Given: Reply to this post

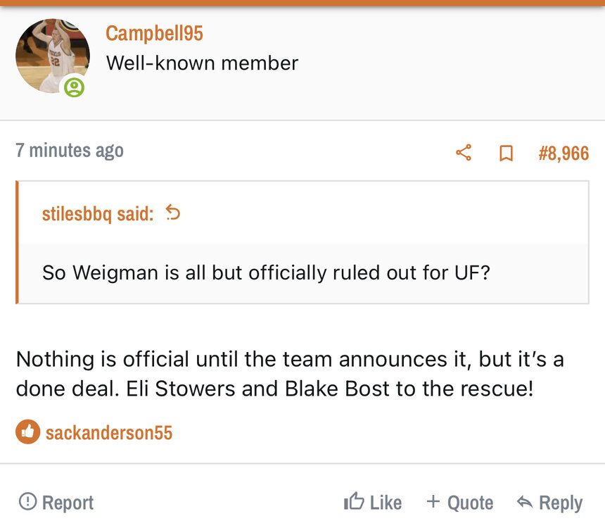Looking at the screenshot, I should (549, 502).
